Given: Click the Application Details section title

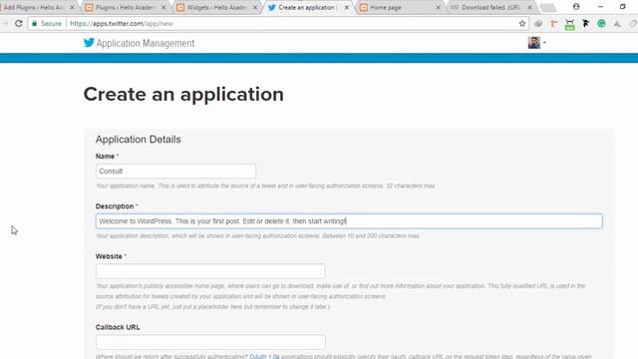Looking at the screenshot, I should [138, 140].
